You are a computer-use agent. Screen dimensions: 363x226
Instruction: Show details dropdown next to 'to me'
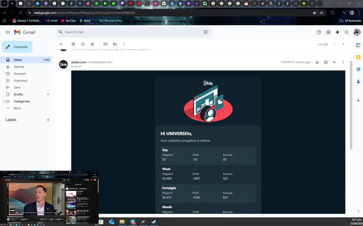click(80, 67)
